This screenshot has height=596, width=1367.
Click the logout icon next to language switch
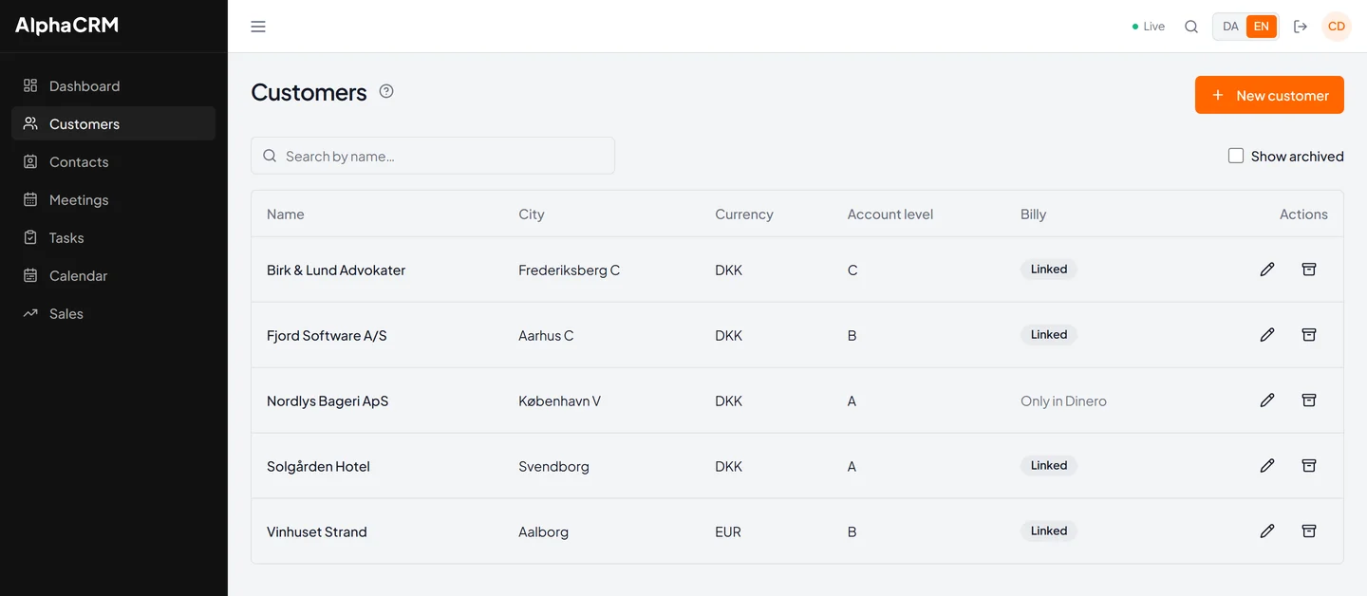pyautogui.click(x=1301, y=27)
